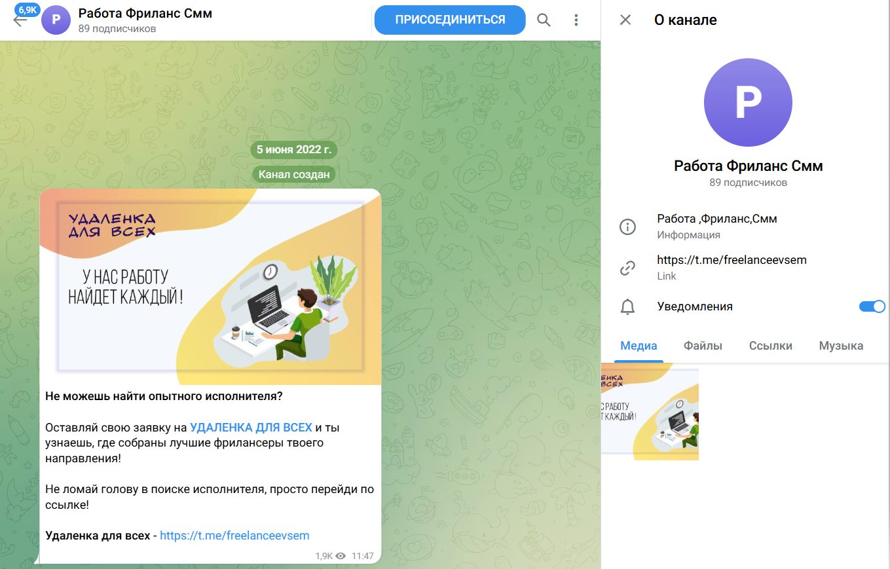The width and height of the screenshot is (890, 569).
Task: Open the t.me/freelanceevsem link in the message
Action: [234, 536]
